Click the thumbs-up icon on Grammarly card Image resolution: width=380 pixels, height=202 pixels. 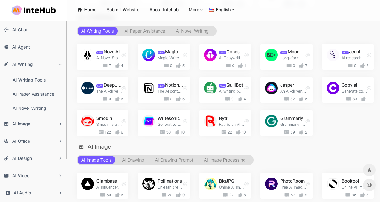point(301,132)
